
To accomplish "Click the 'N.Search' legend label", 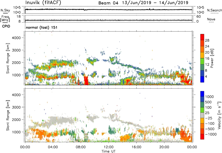I will click(214, 10).
